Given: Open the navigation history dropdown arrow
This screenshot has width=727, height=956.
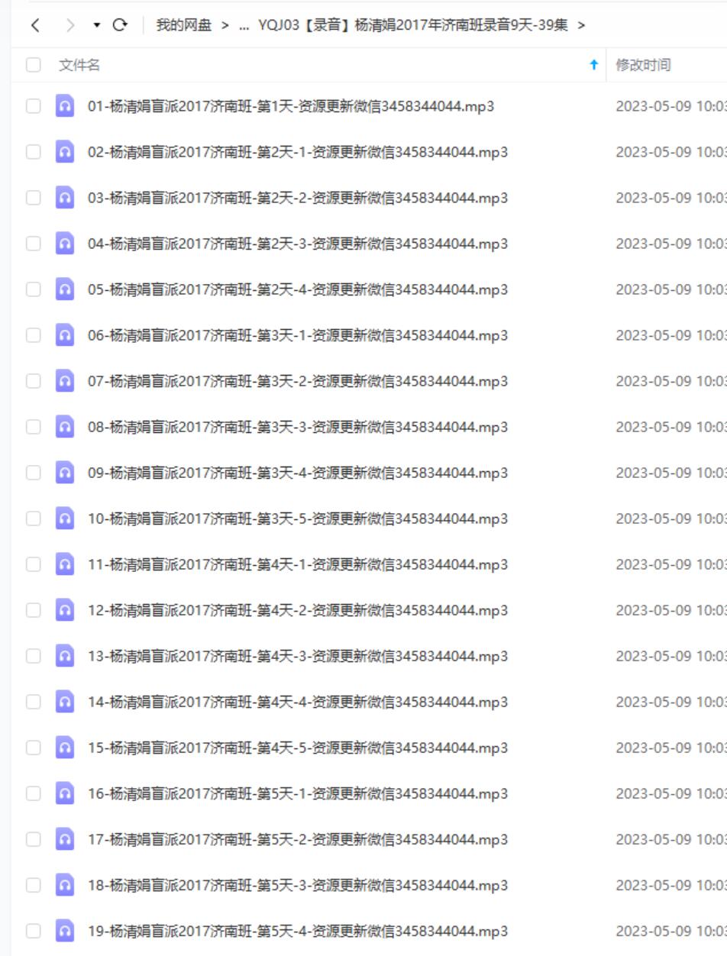Looking at the screenshot, I should [x=97, y=26].
